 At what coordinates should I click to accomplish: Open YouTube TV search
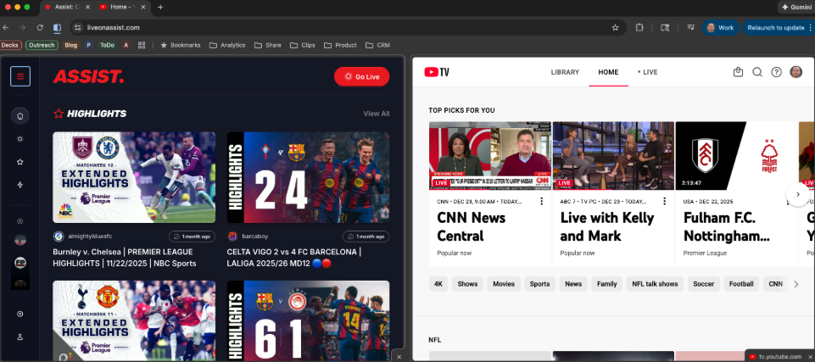pos(757,72)
